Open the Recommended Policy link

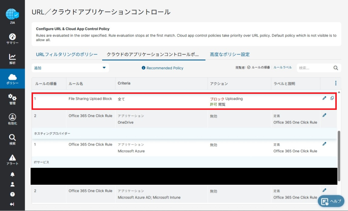tap(162, 68)
